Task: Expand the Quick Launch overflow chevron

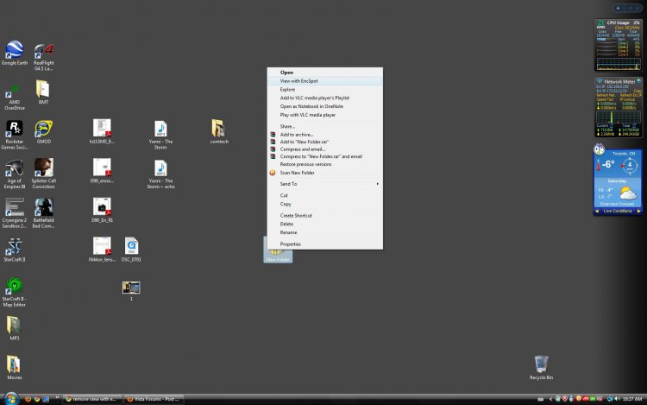Action: pos(57,398)
